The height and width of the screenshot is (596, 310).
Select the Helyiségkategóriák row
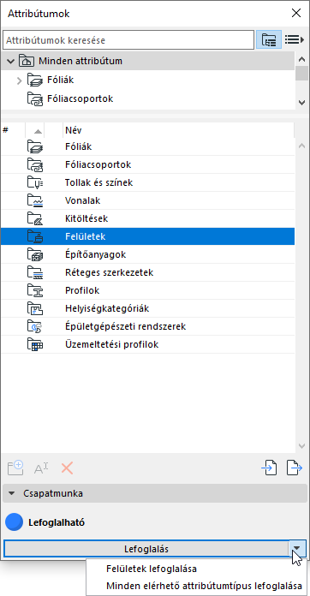pyautogui.click(x=148, y=308)
